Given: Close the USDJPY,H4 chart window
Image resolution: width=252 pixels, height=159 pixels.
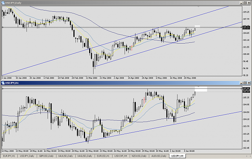Looking at the screenshot, I should pyautogui.click(x=249, y=83).
